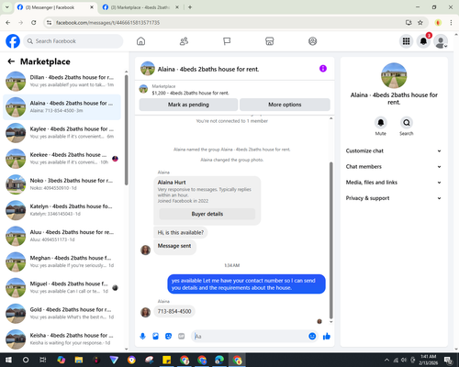Open the $1,200 house listing link

pyautogui.click(x=190, y=93)
